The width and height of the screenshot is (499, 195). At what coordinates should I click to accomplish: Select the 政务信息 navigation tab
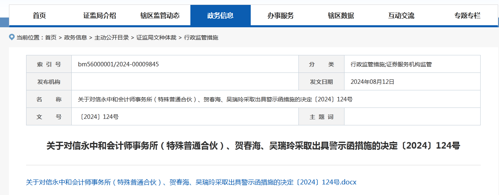click(x=220, y=16)
